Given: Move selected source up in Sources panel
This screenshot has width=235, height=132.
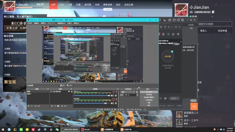Looking at the screenshot, I should click(x=62, y=106).
